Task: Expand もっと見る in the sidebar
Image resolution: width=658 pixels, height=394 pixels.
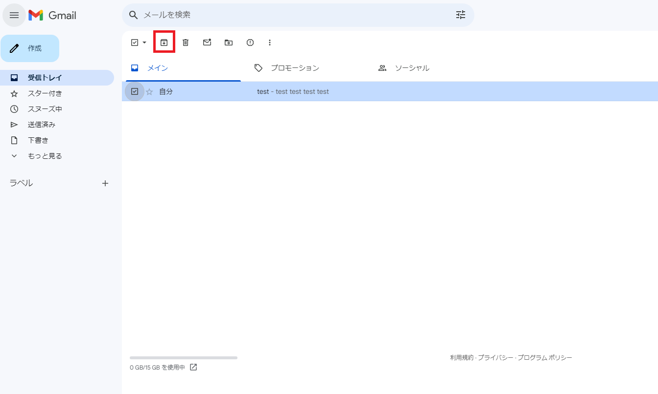Action: pyautogui.click(x=45, y=156)
